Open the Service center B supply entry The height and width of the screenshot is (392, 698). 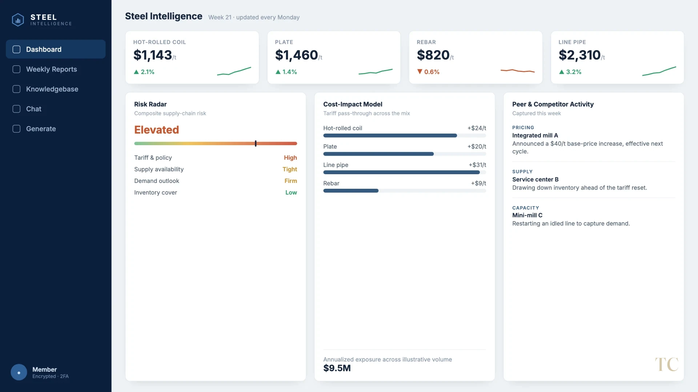click(x=594, y=180)
